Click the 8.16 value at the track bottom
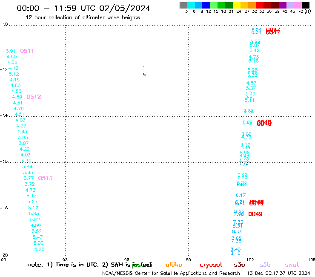Image resolution: width=315 pixels, height=277 pixels. pos(235,253)
